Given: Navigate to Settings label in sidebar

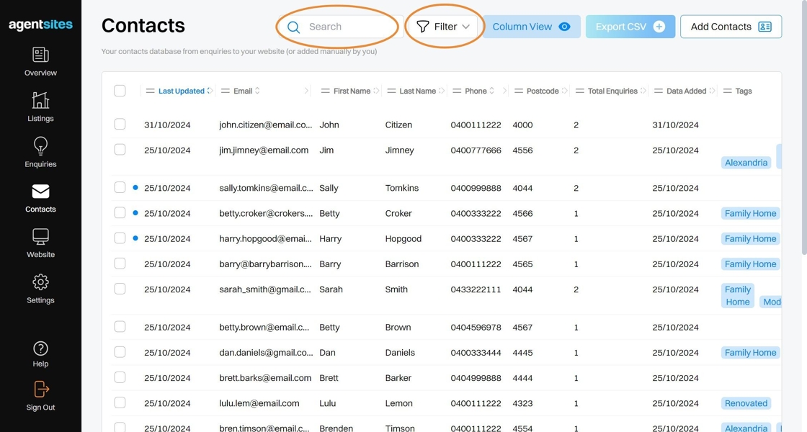Looking at the screenshot, I should [40, 300].
